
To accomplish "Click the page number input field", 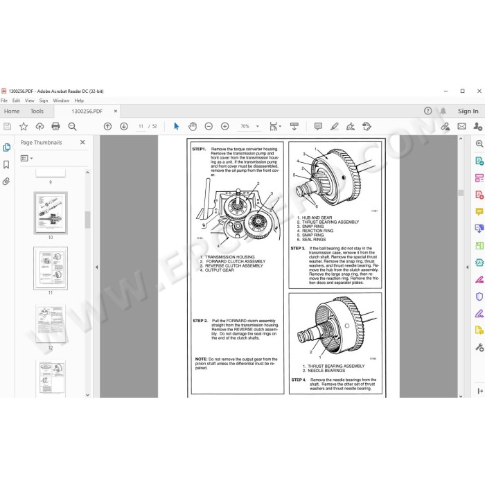I will click(x=141, y=126).
